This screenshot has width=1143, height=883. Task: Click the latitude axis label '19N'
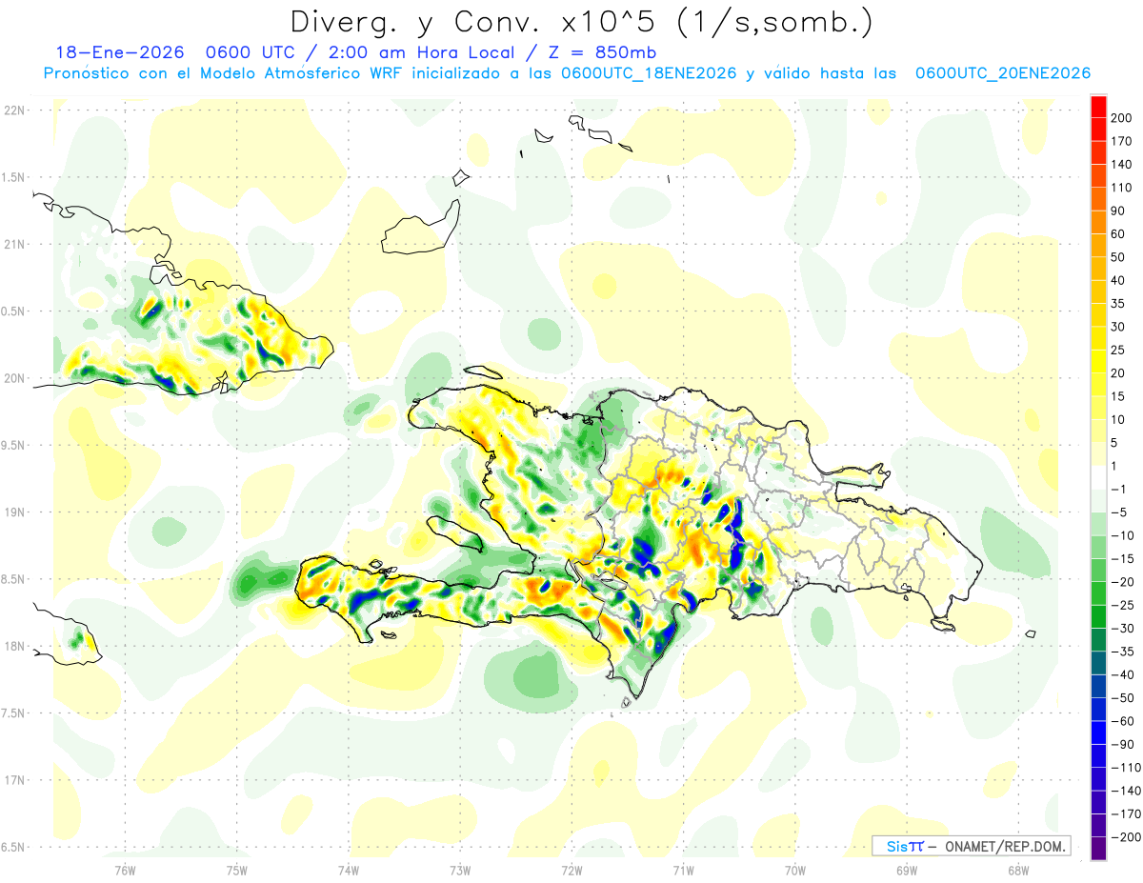coord(13,512)
